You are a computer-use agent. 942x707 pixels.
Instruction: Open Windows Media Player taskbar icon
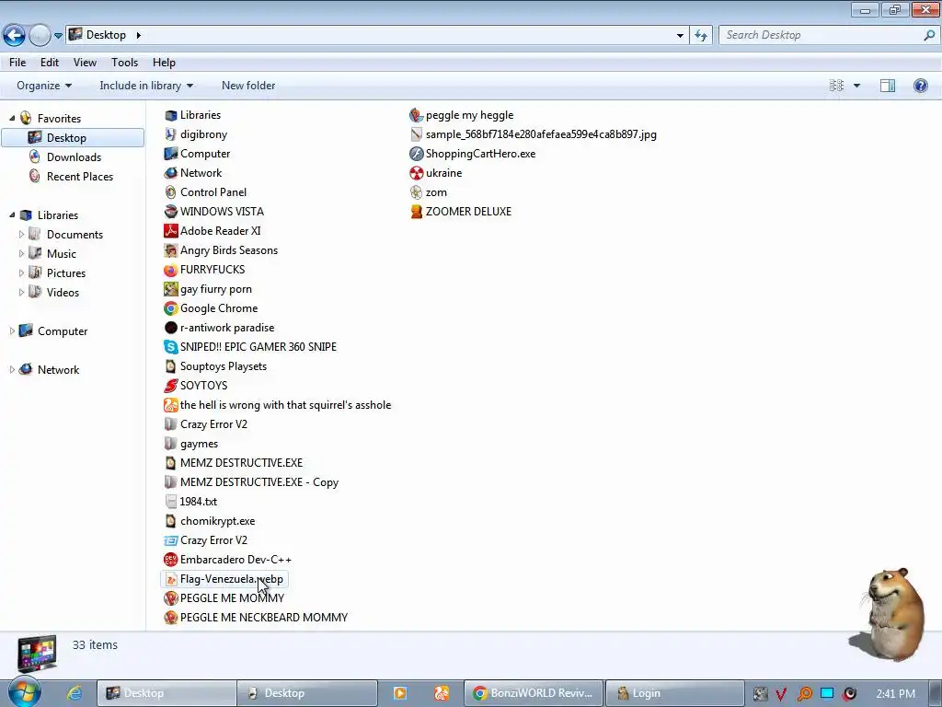pos(400,693)
